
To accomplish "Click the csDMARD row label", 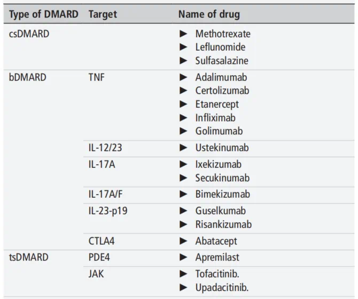I will click(30, 34).
